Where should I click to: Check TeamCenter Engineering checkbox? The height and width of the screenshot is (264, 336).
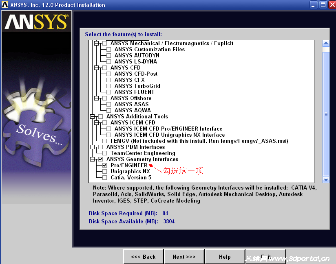[x=104, y=153]
